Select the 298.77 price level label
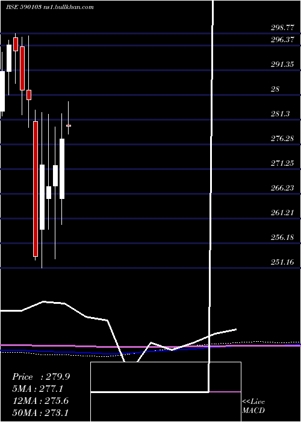Viewport: 301px width, 422px height. (282, 28)
